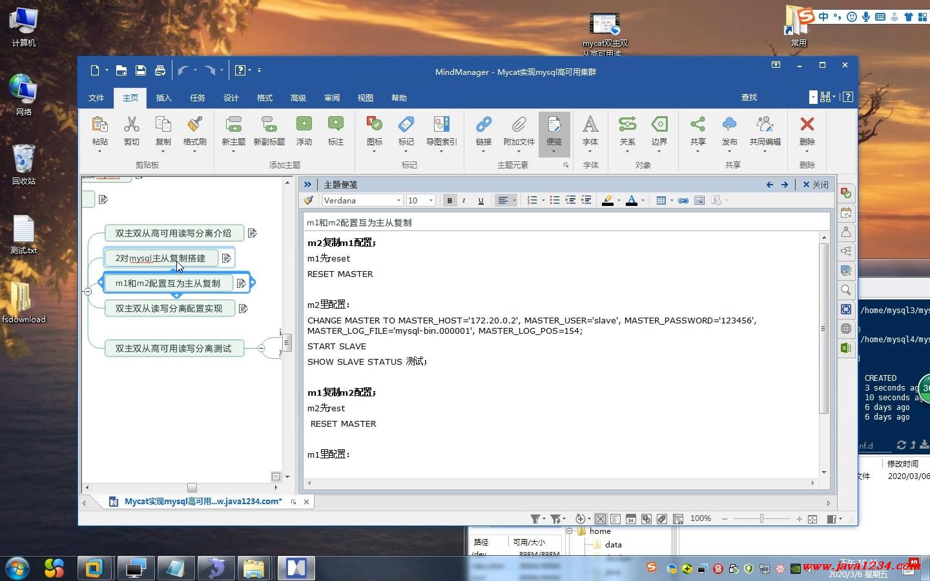Select topic 双主双从高可用读写分离介绍
This screenshot has width=930, height=581.
(x=174, y=233)
